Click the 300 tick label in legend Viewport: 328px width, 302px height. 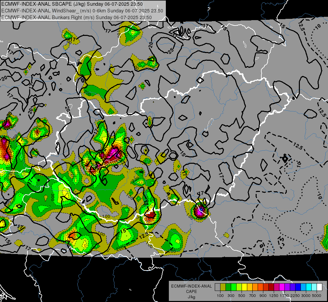click(231, 296)
